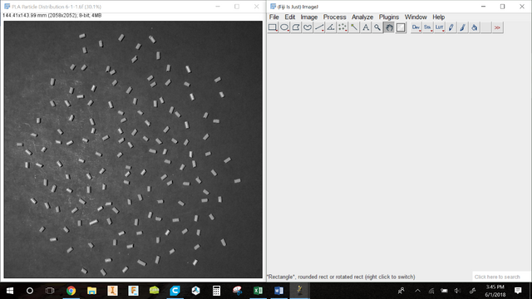Image resolution: width=532 pixels, height=299 pixels.
Task: Select the Wand tracing tool
Action: click(354, 27)
